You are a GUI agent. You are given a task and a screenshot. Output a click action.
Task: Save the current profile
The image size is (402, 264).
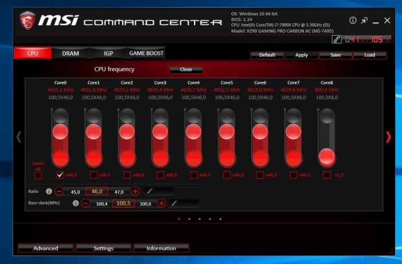[336, 55]
